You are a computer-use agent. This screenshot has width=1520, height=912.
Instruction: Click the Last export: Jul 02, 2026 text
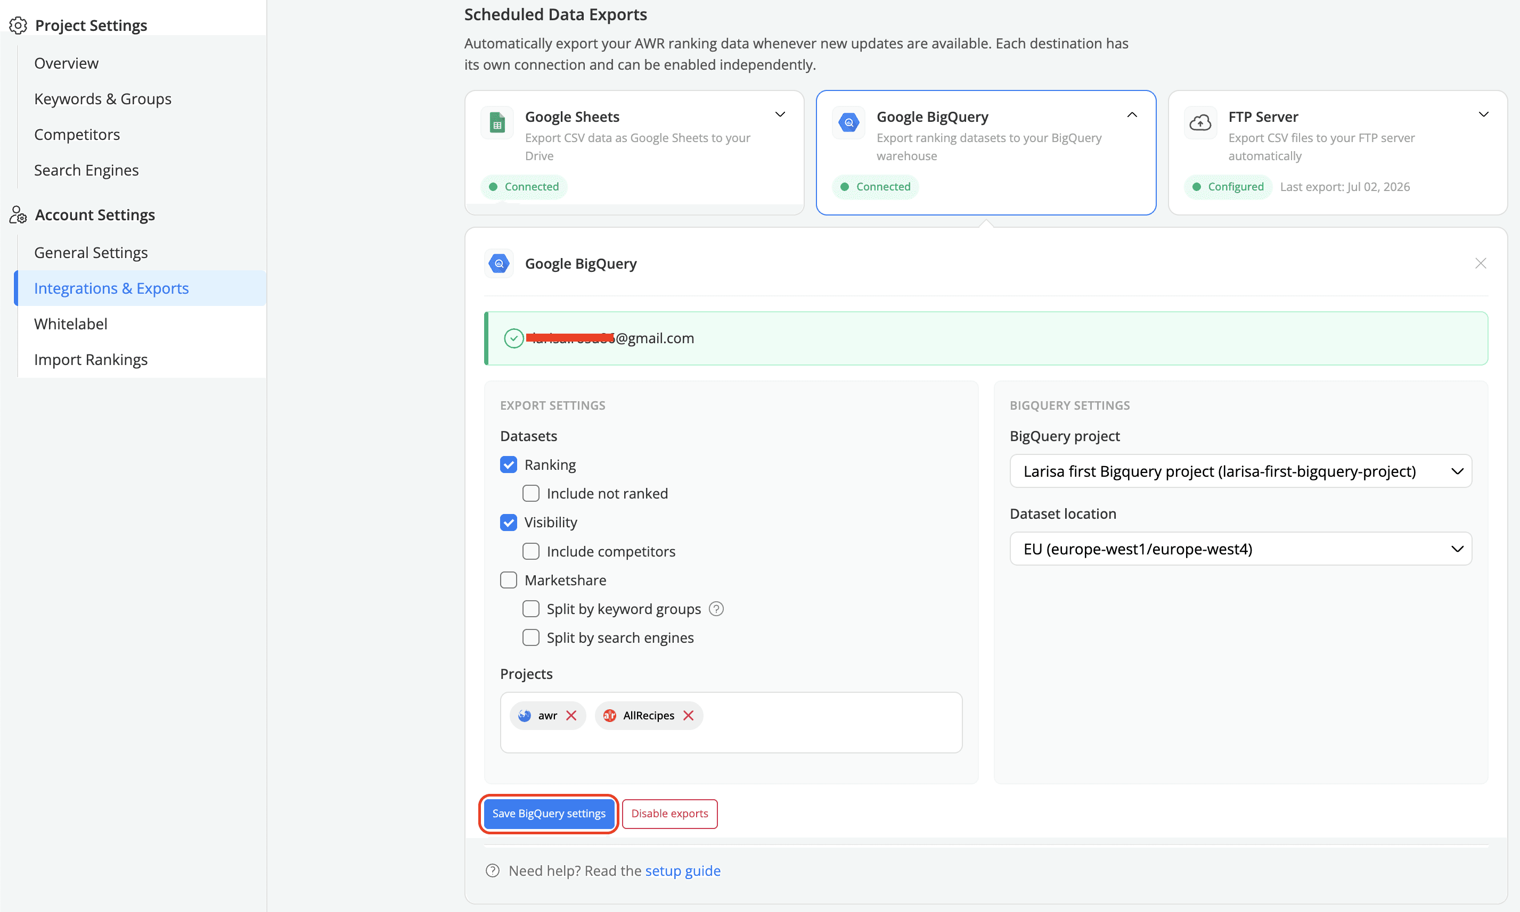click(x=1345, y=187)
